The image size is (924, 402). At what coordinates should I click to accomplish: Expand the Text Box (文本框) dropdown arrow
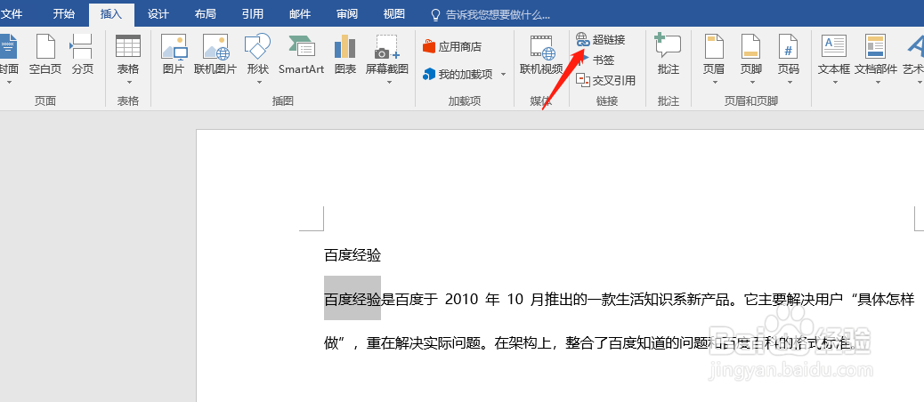pyautogui.click(x=834, y=83)
